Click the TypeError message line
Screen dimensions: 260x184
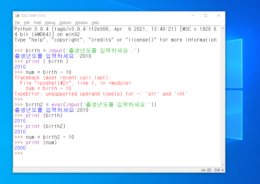[101, 94]
